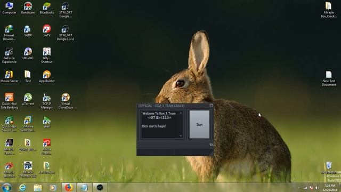Select the shell desktop shortcut
341x192 pixels.
(46, 122)
